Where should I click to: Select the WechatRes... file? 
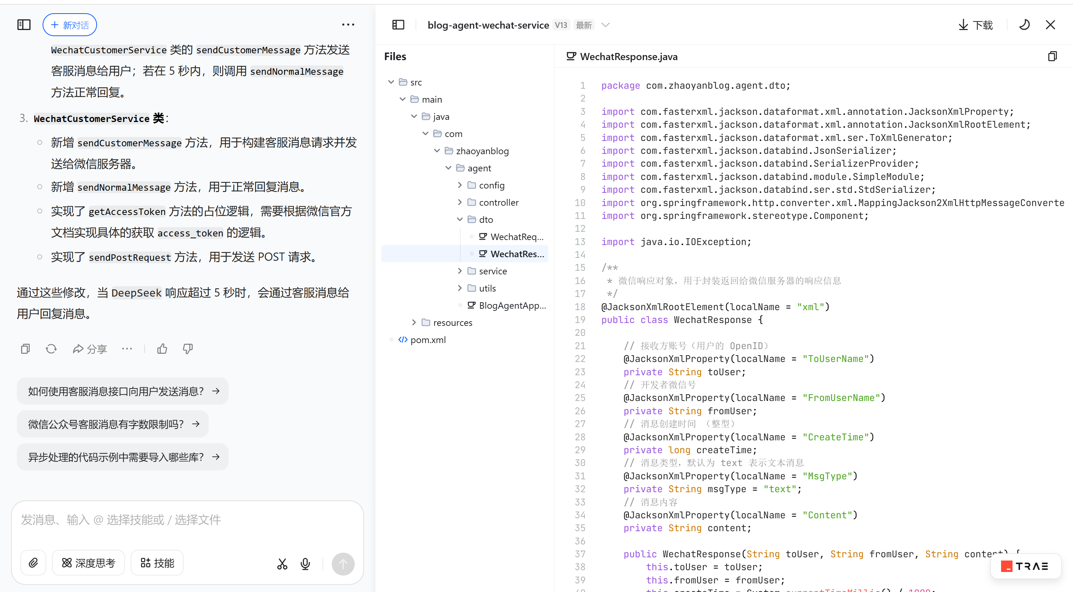(465, 254)
